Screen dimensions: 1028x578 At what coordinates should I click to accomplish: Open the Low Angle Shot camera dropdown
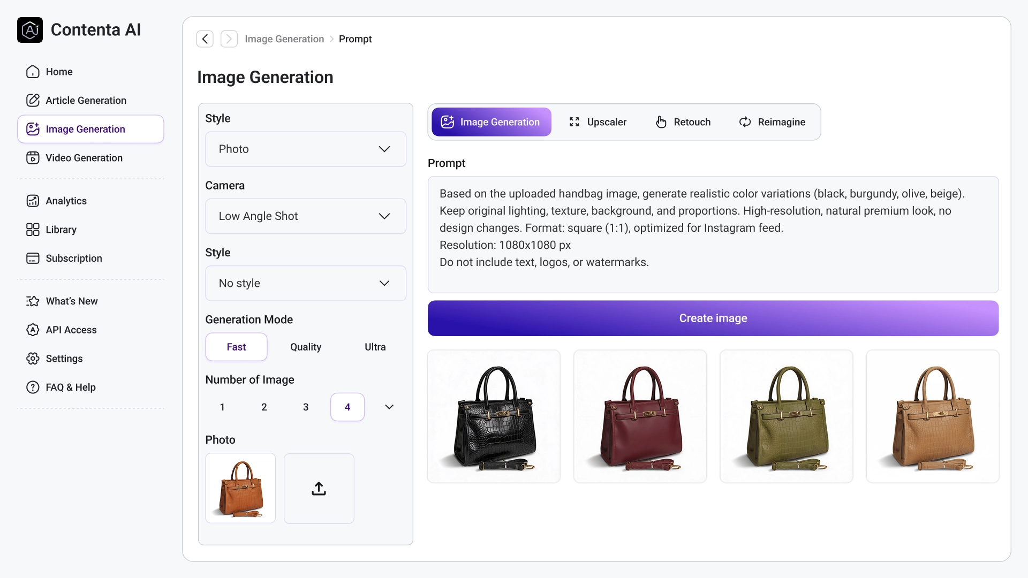pyautogui.click(x=306, y=216)
